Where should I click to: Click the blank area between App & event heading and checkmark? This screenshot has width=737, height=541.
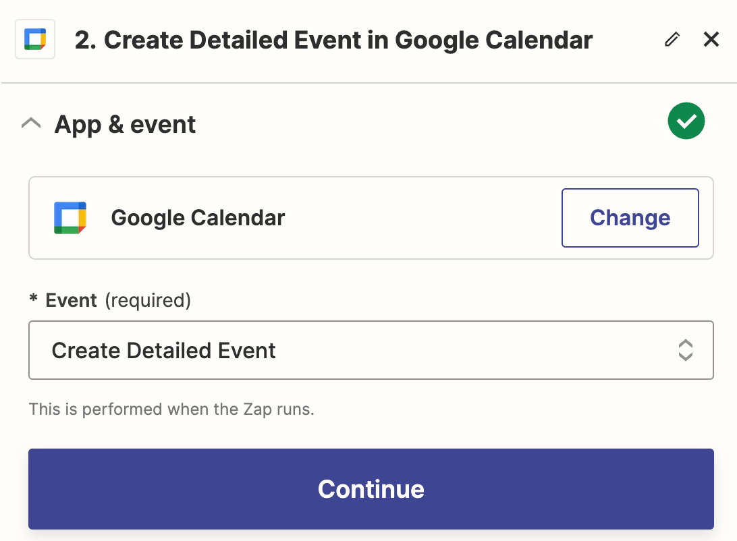pyautogui.click(x=432, y=124)
